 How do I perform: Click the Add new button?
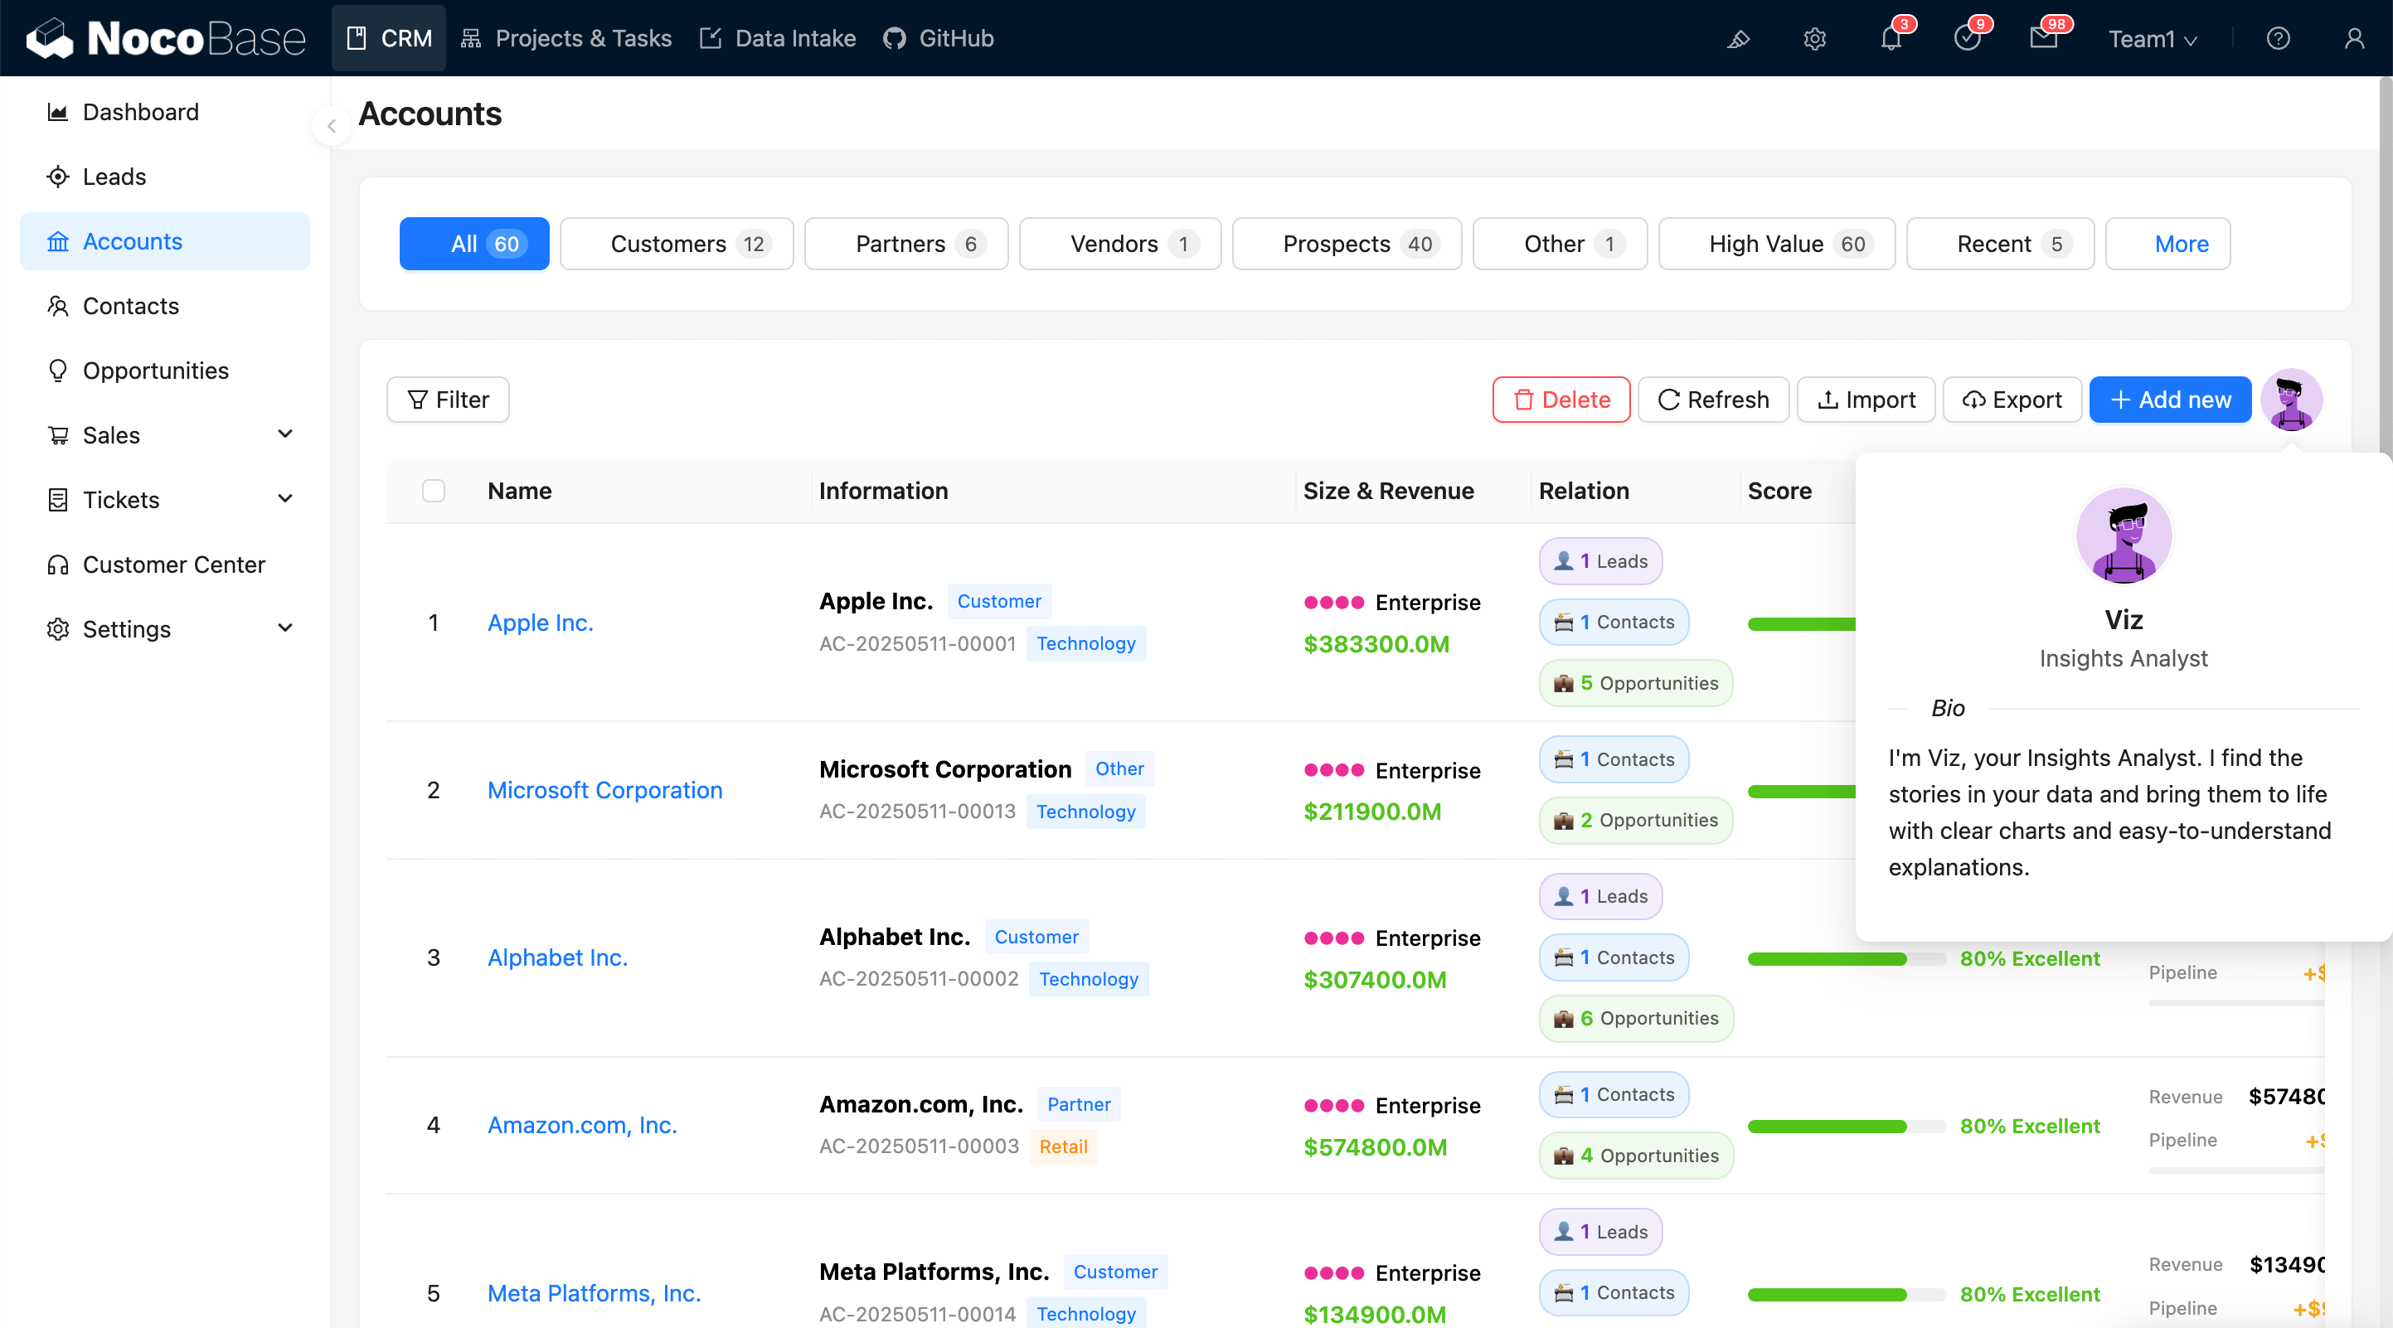tap(2169, 400)
